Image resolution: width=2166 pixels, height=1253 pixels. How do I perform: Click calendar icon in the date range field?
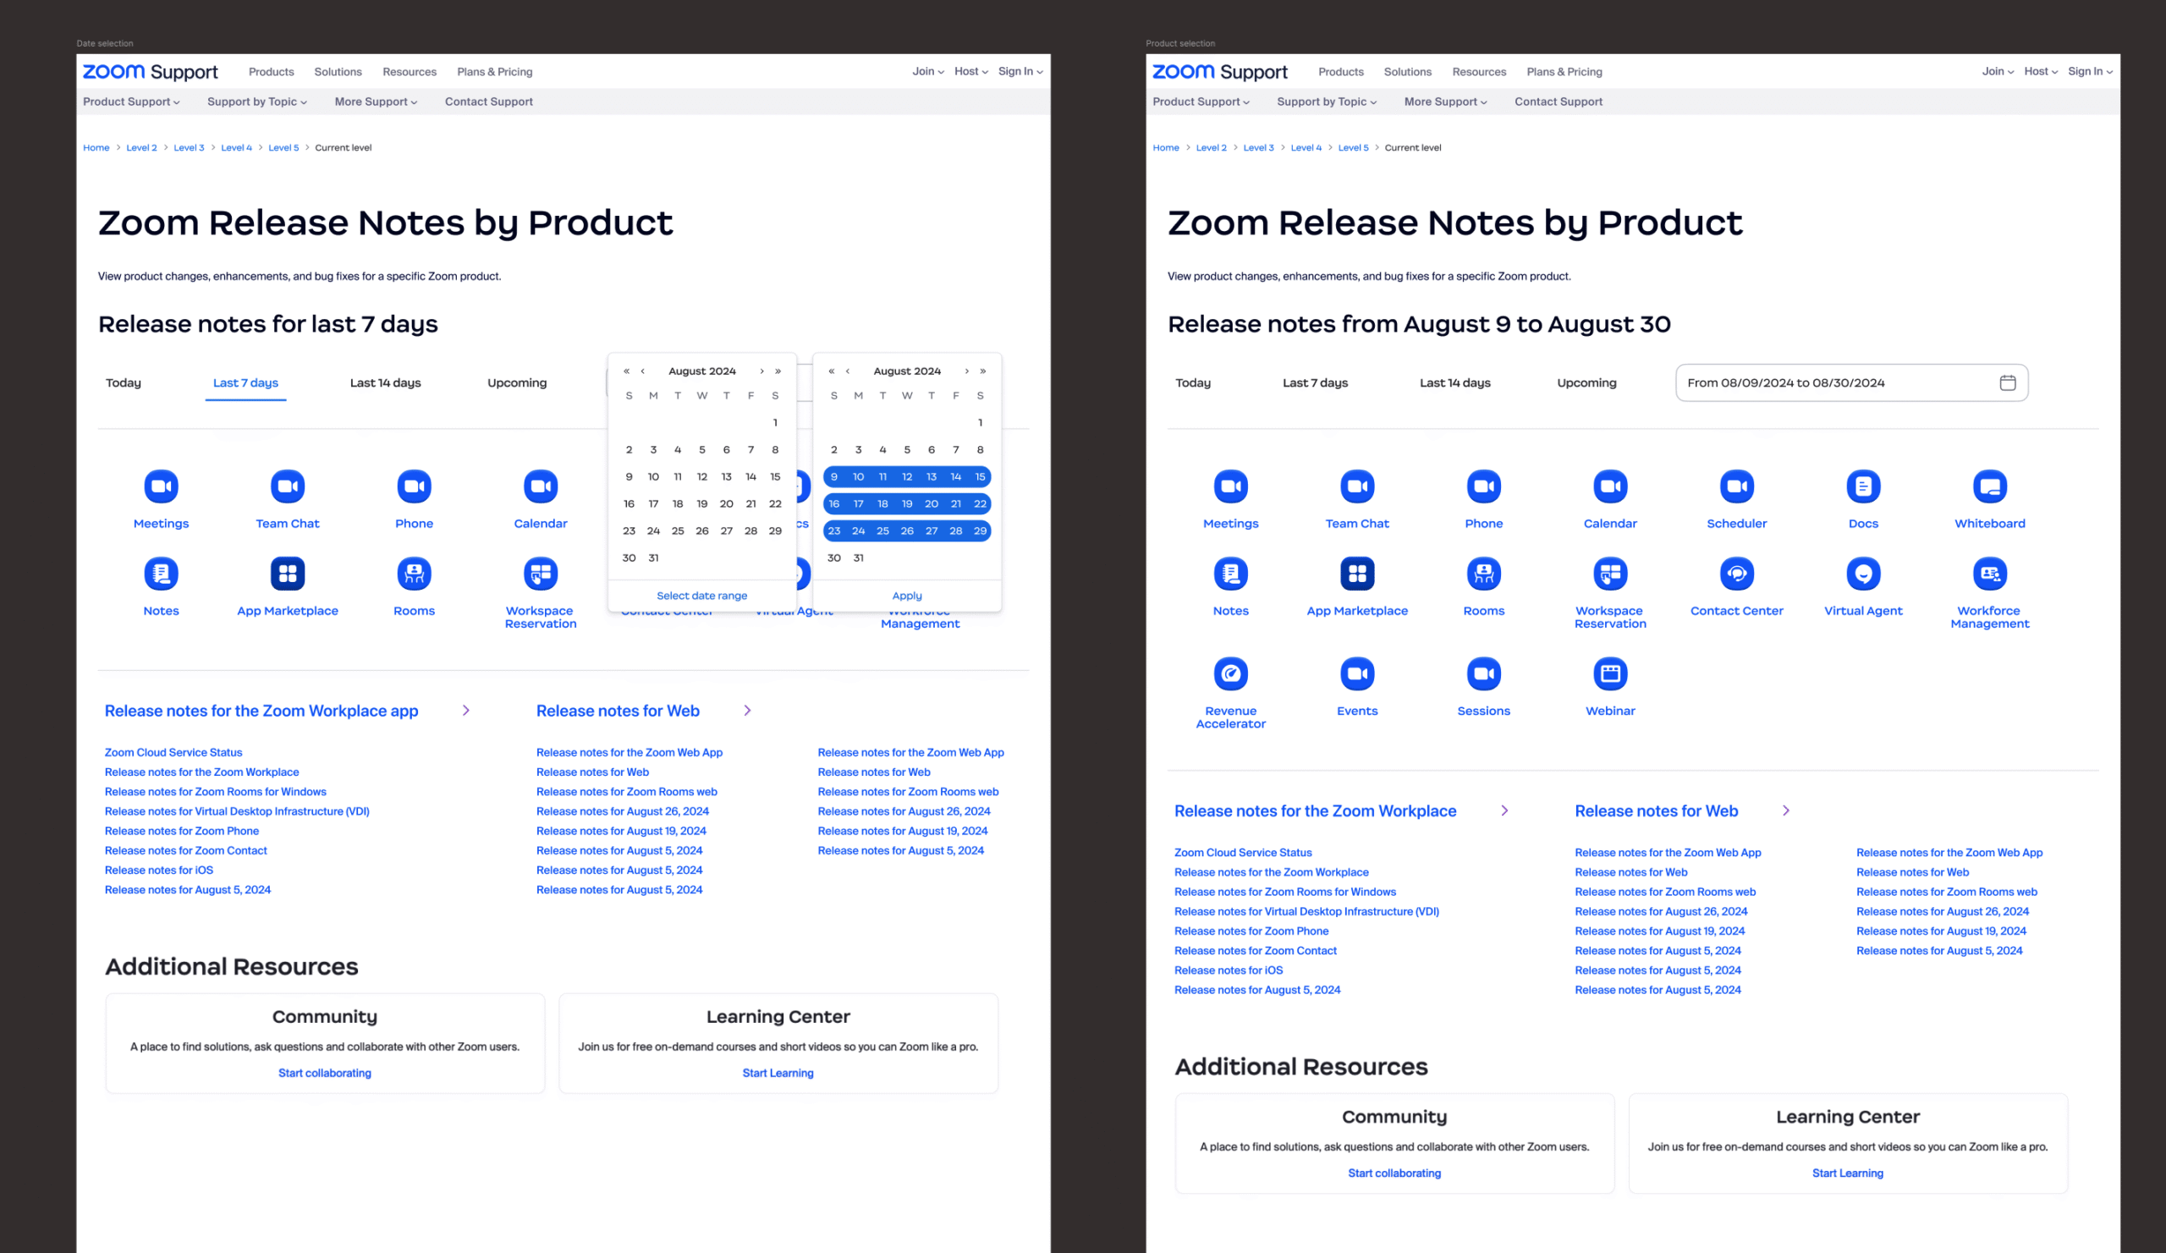pos(2007,383)
